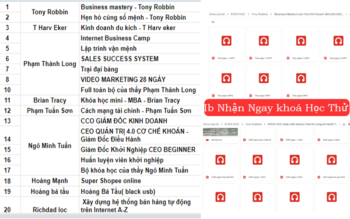Select author cell Hoàng Mạnh
The width and height of the screenshot is (350, 219).
pyautogui.click(x=50, y=181)
